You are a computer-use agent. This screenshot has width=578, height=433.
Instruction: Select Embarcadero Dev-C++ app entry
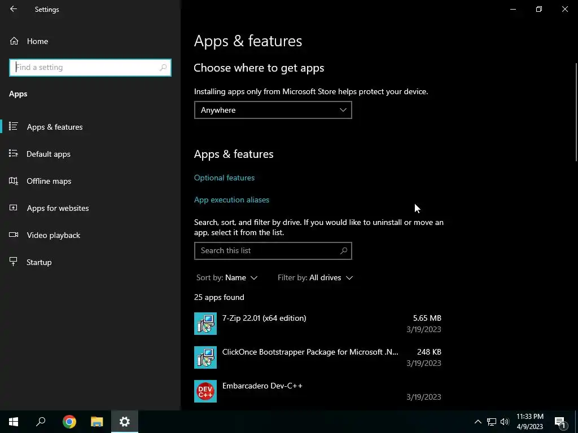click(x=318, y=391)
